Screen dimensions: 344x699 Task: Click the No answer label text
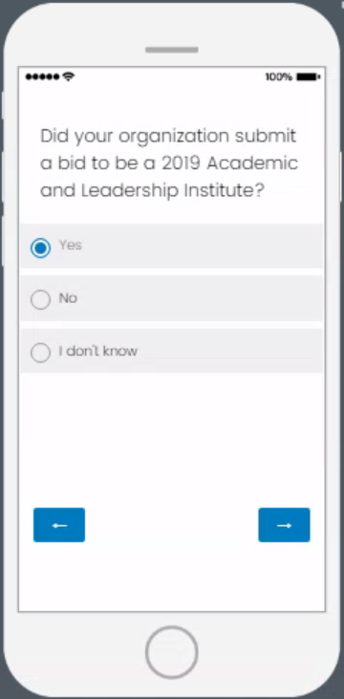click(x=68, y=298)
